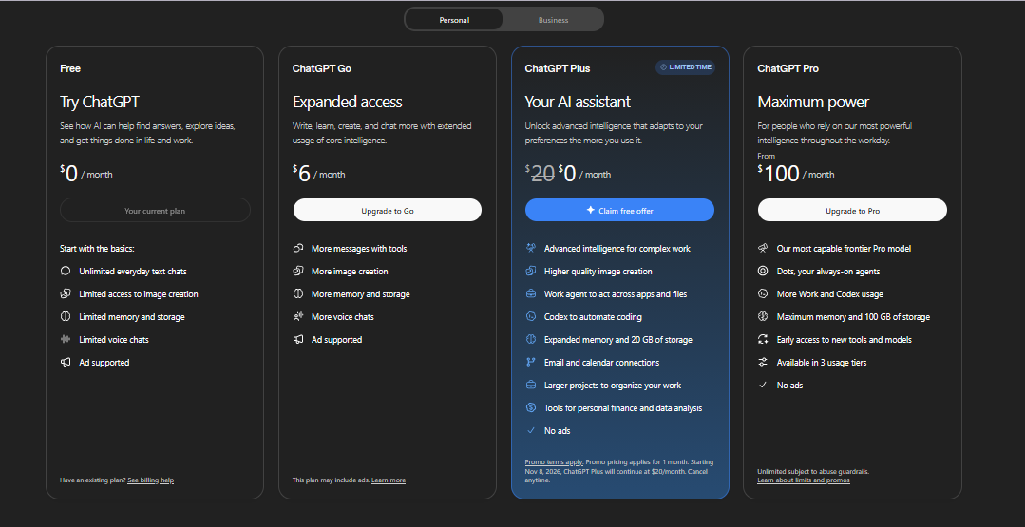Click the icon beside Larger projects to organize
Image resolution: width=1025 pixels, height=527 pixels.
coord(531,385)
